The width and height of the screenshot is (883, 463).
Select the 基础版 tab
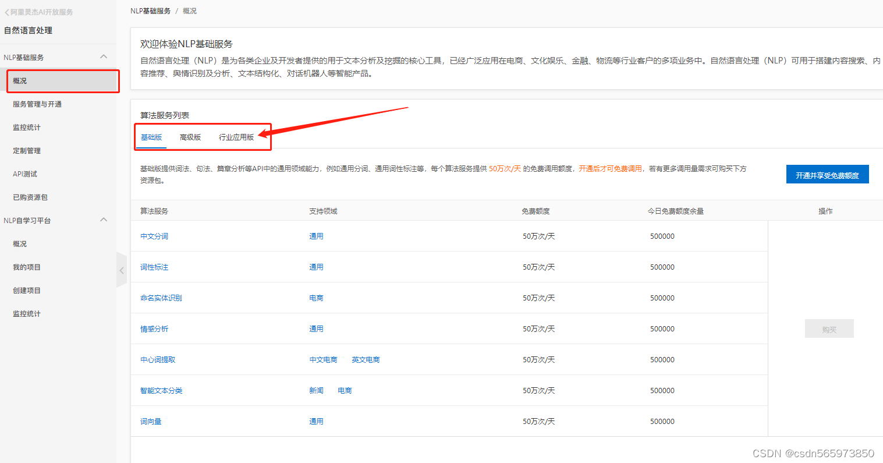pyautogui.click(x=151, y=137)
